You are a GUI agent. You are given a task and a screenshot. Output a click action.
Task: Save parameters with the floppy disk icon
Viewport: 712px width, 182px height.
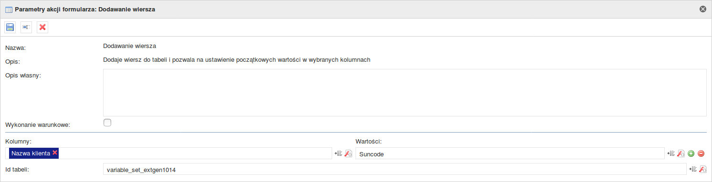[10, 27]
